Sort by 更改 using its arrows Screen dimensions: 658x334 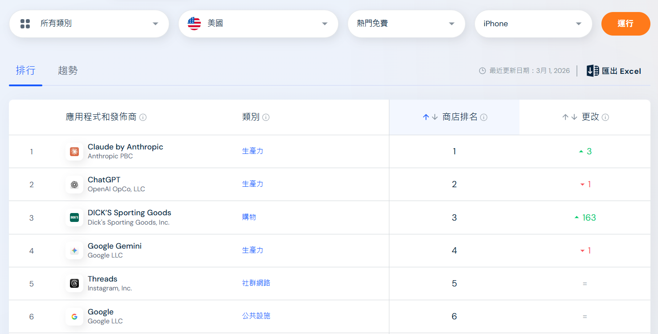pos(570,117)
